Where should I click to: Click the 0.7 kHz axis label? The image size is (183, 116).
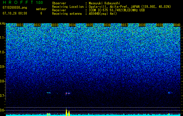[x=3, y=96]
